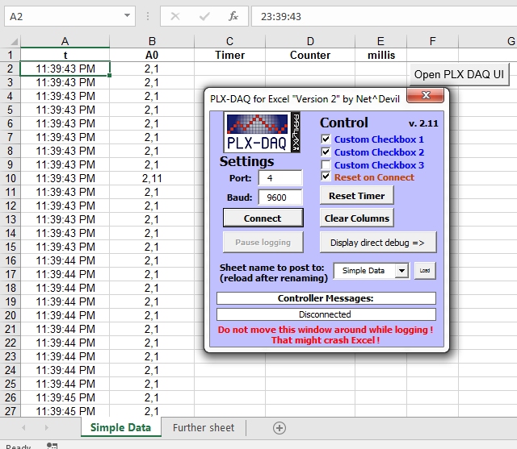Click the Select All corner triangle
This screenshot has height=449, width=517.
[x=14, y=41]
